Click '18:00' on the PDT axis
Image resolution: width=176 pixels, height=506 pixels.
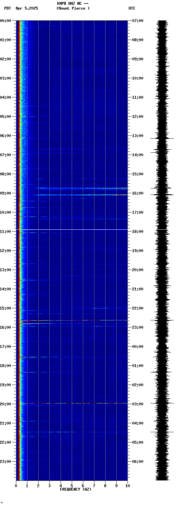5,366
